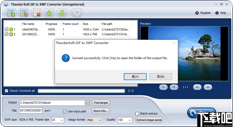The width and height of the screenshot is (233, 127).
Task: Enable the Batch extract checkbox
Action: pyautogui.click(x=137, y=114)
